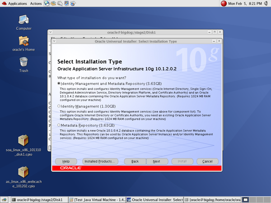The image size is (271, 203).
Task: Click the "Select Installation Type" heading
Action: coord(90,61)
